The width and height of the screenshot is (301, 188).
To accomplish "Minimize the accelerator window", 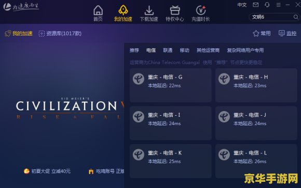I will (x=288, y=5).
